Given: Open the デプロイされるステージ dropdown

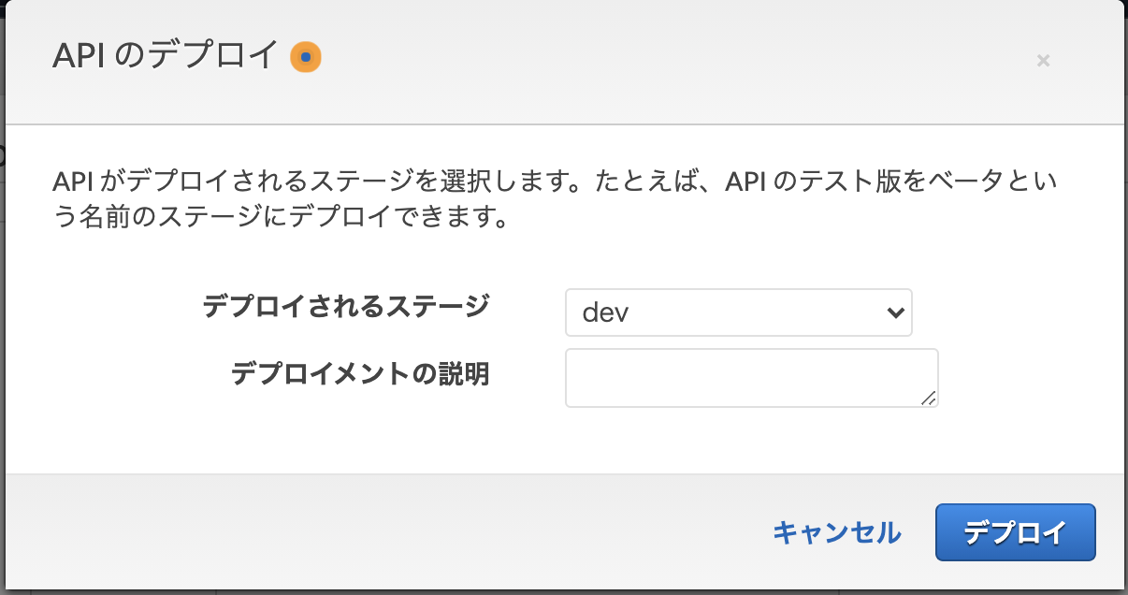Looking at the screenshot, I should point(737,312).
